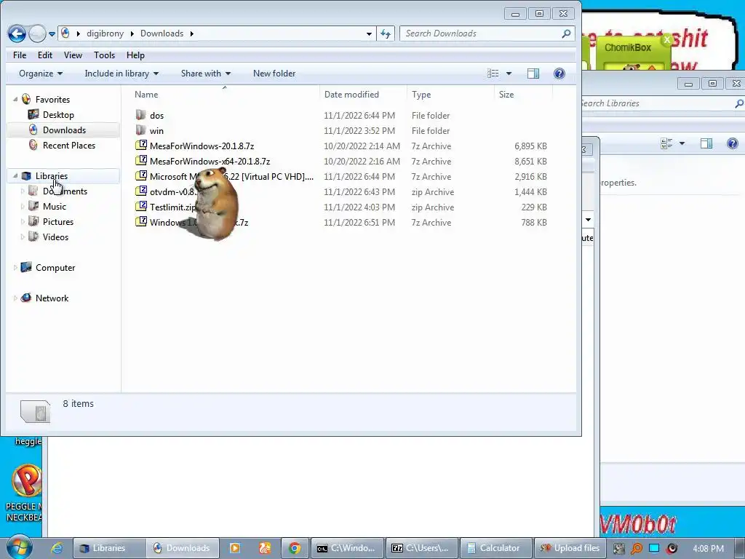Select the win folder icon
The height and width of the screenshot is (559, 745).
coord(140,130)
